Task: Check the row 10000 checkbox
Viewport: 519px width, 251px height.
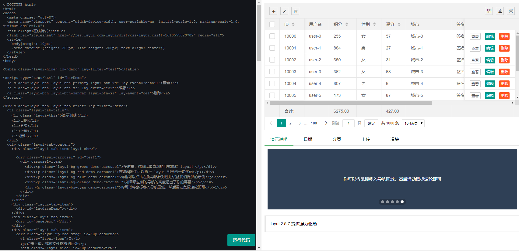Action: 272,36
